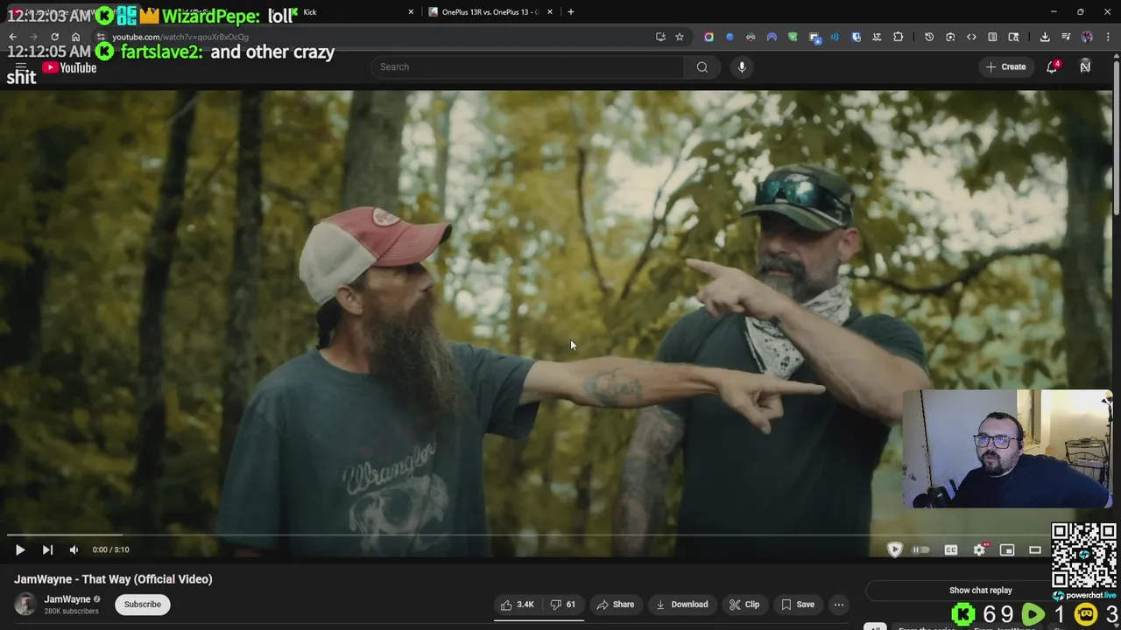The width and height of the screenshot is (1121, 630).
Task: Click the screenshot capture extension icon
Action: (950, 37)
